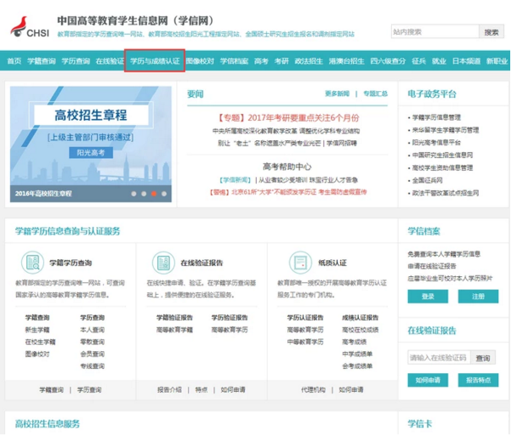Focus the 站内搜索 search box

coord(434,31)
